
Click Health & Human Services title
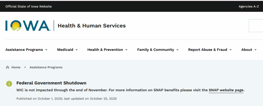pos(92,26)
